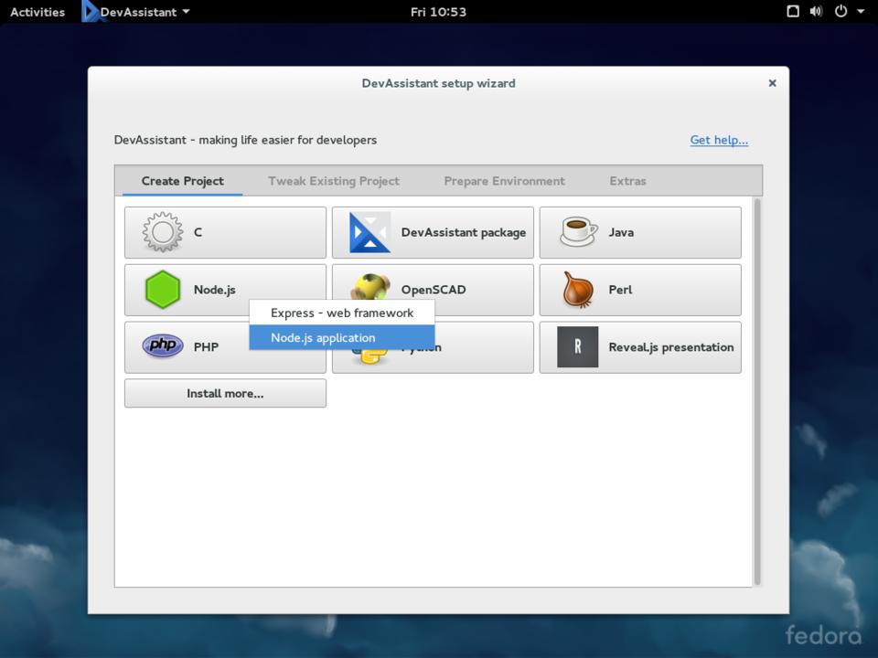
Task: Click the gear icon for C projects
Action: click(163, 232)
